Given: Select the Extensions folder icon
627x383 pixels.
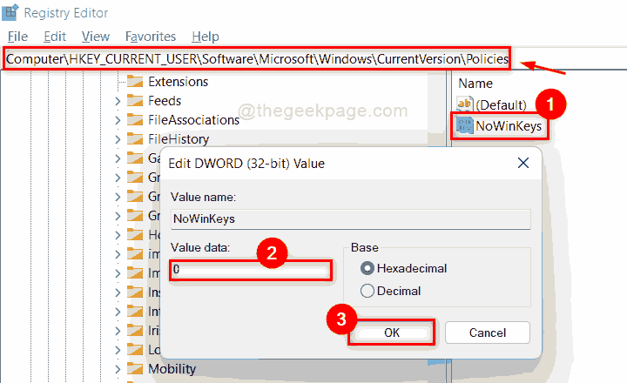Looking at the screenshot, I should [x=135, y=82].
